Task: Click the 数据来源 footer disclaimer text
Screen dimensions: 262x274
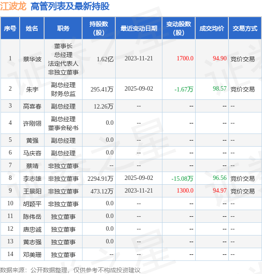Action: (x=70, y=270)
